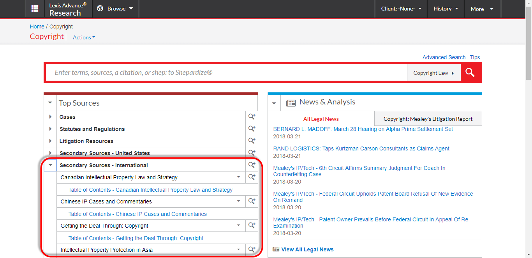532x258 pixels.
Task: Add Intellectual Property Protection in Asia to search
Action: [252, 249]
